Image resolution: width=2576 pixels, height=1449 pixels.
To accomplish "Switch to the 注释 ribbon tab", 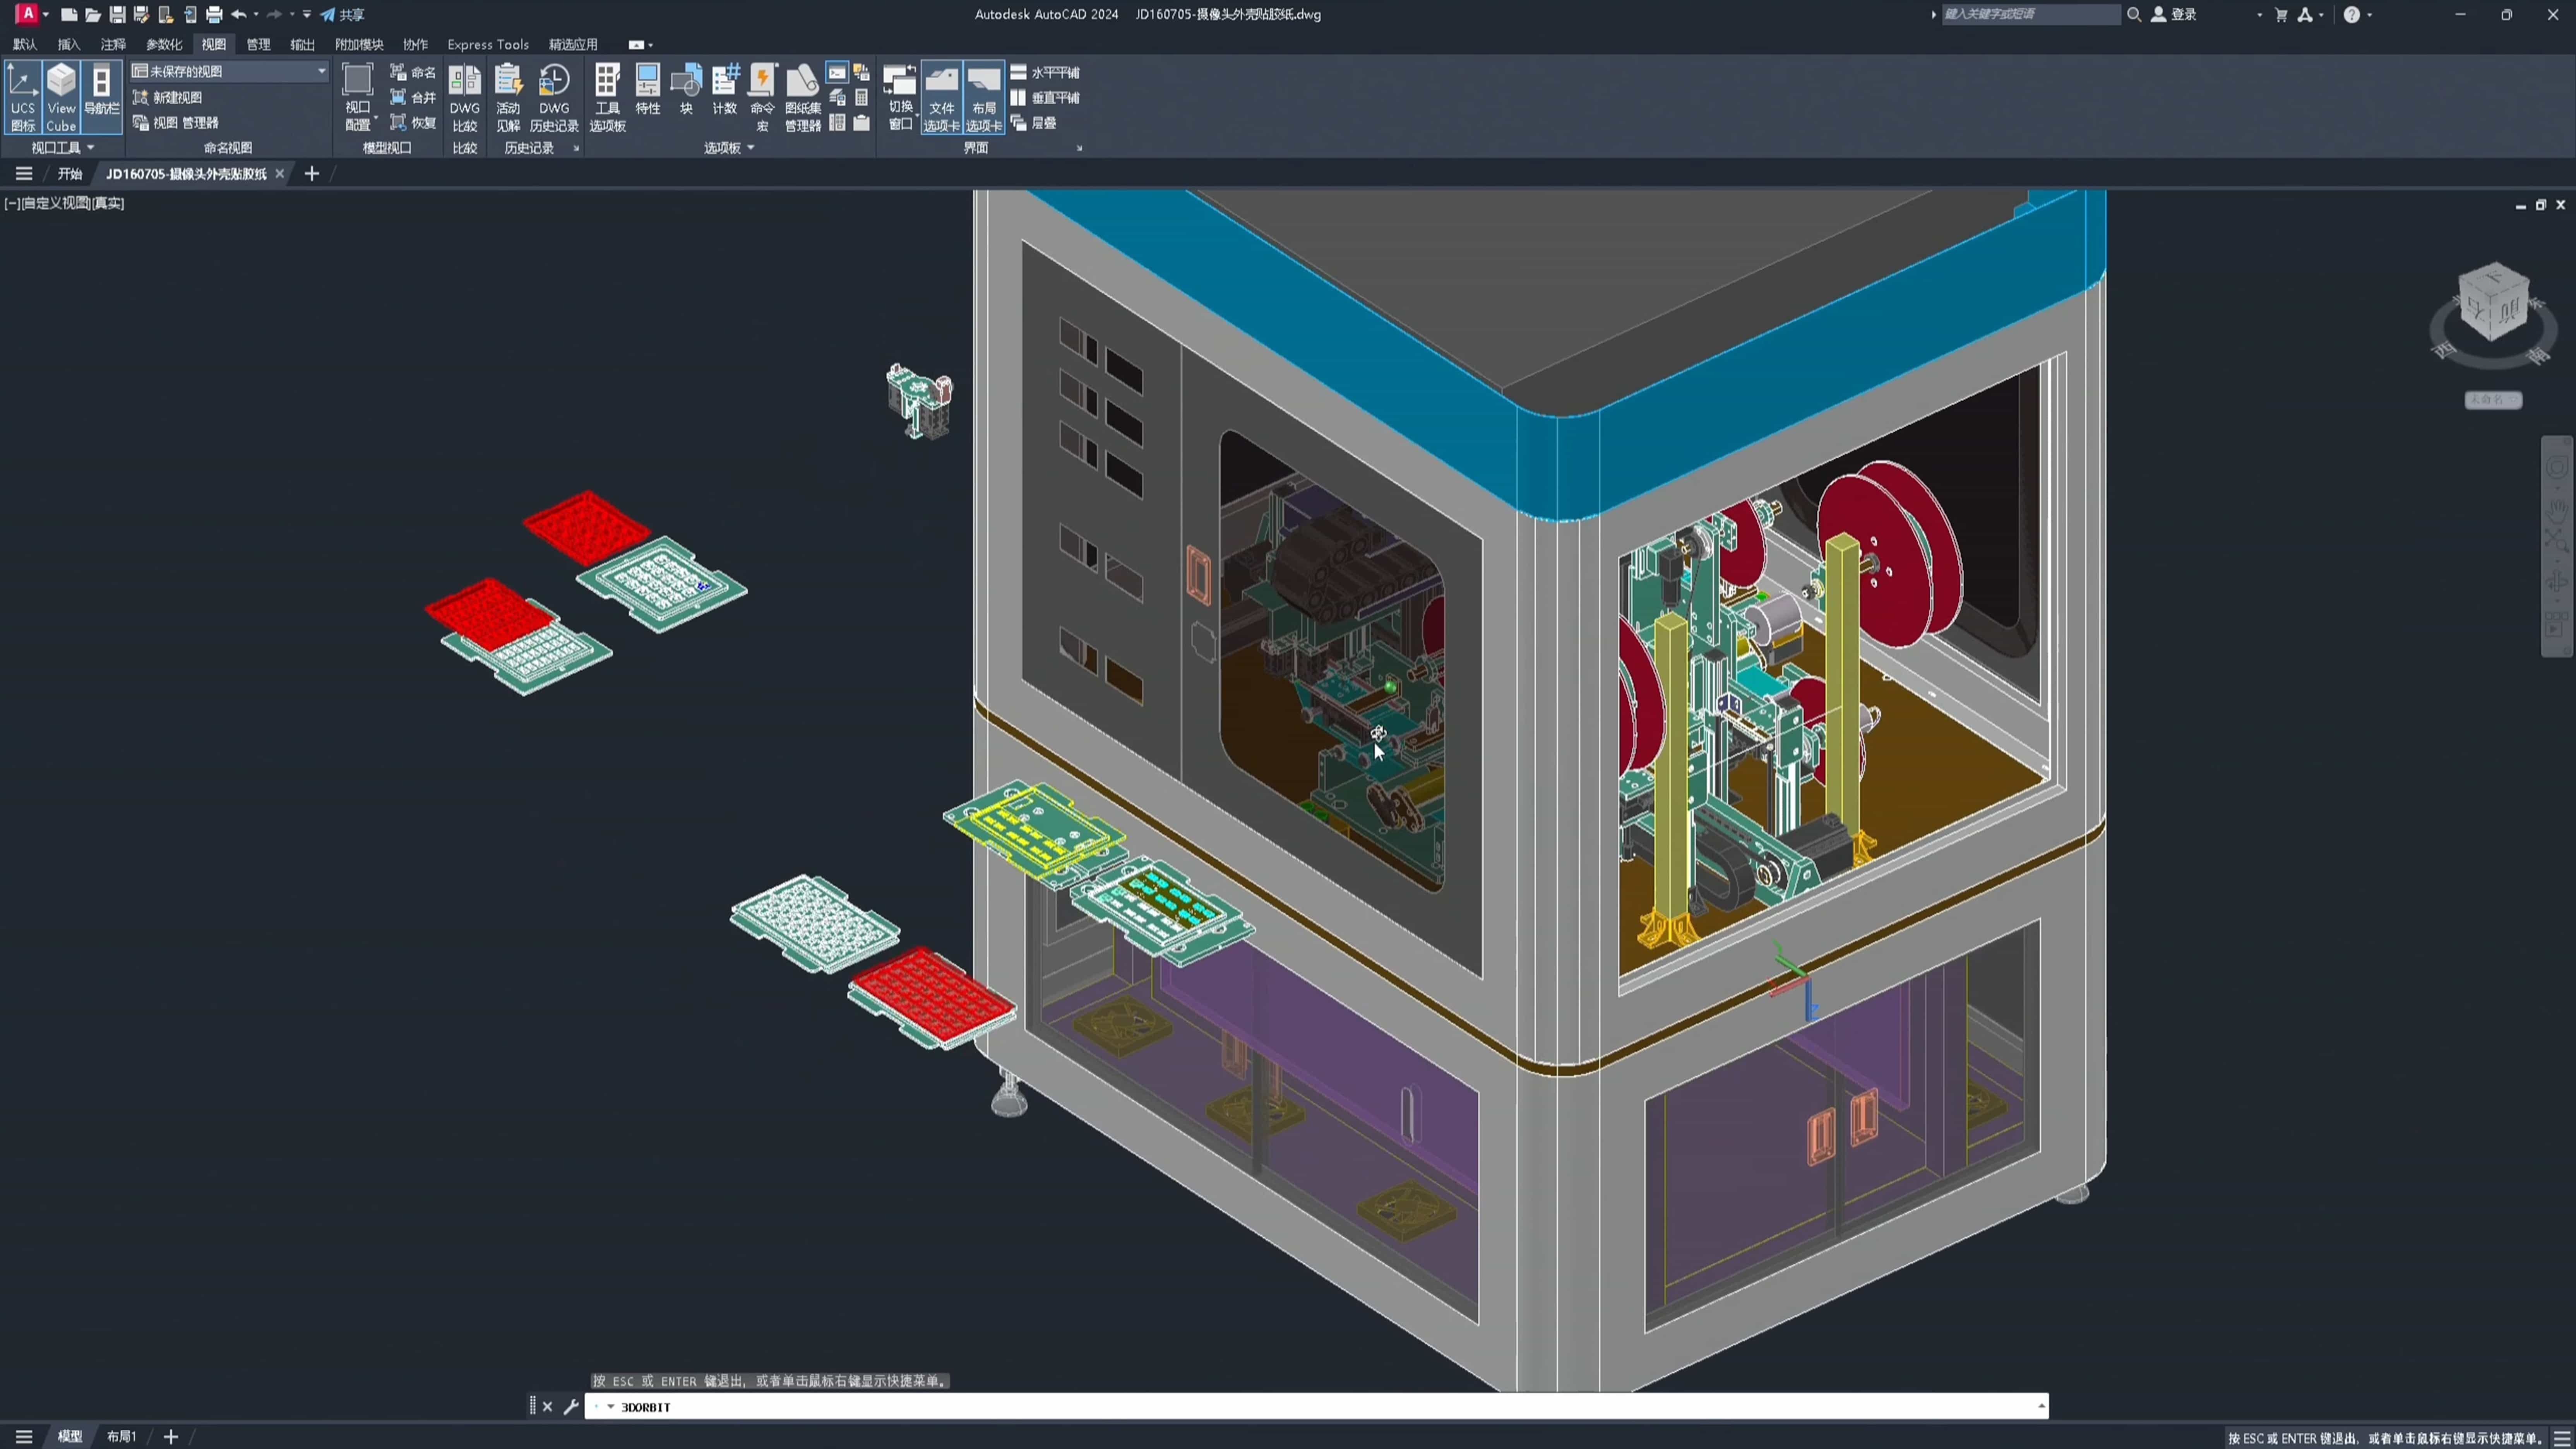I will point(113,44).
